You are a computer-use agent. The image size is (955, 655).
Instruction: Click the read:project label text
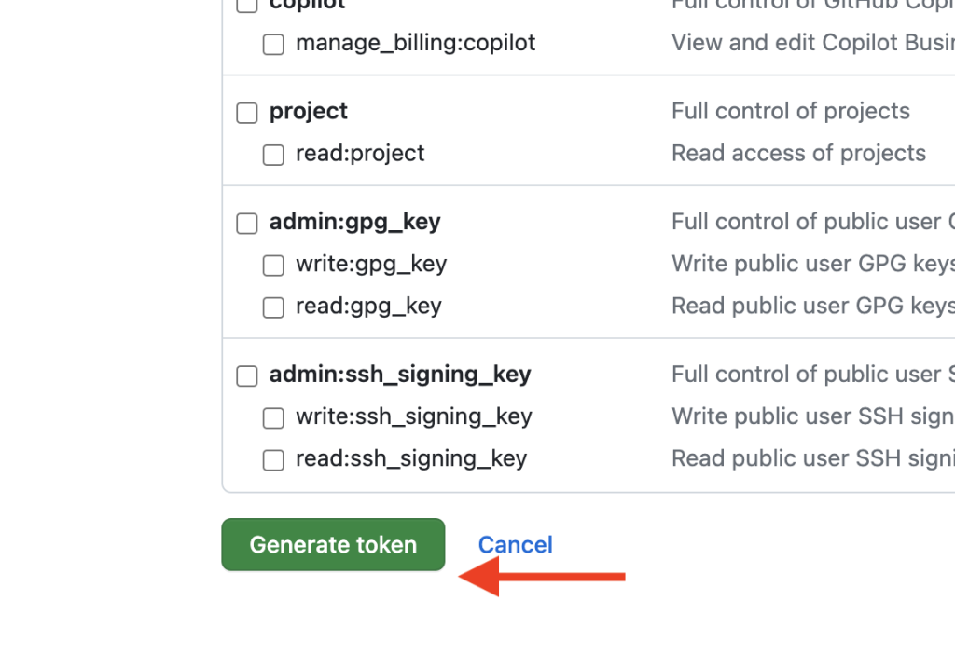pyautogui.click(x=360, y=154)
